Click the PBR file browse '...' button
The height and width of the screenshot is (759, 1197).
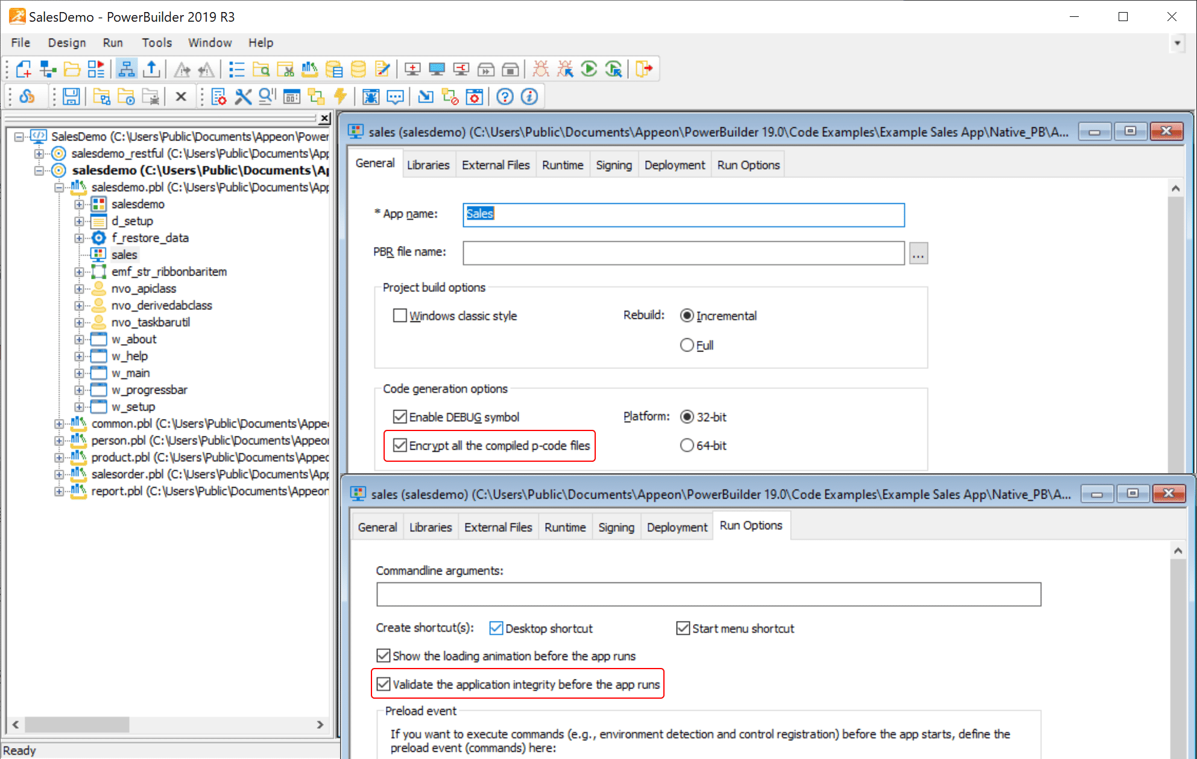click(918, 253)
